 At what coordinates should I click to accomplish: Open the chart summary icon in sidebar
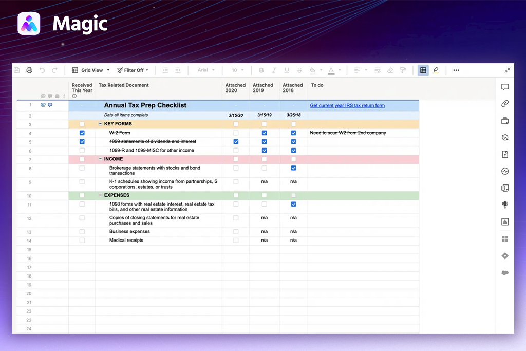pyautogui.click(x=505, y=222)
